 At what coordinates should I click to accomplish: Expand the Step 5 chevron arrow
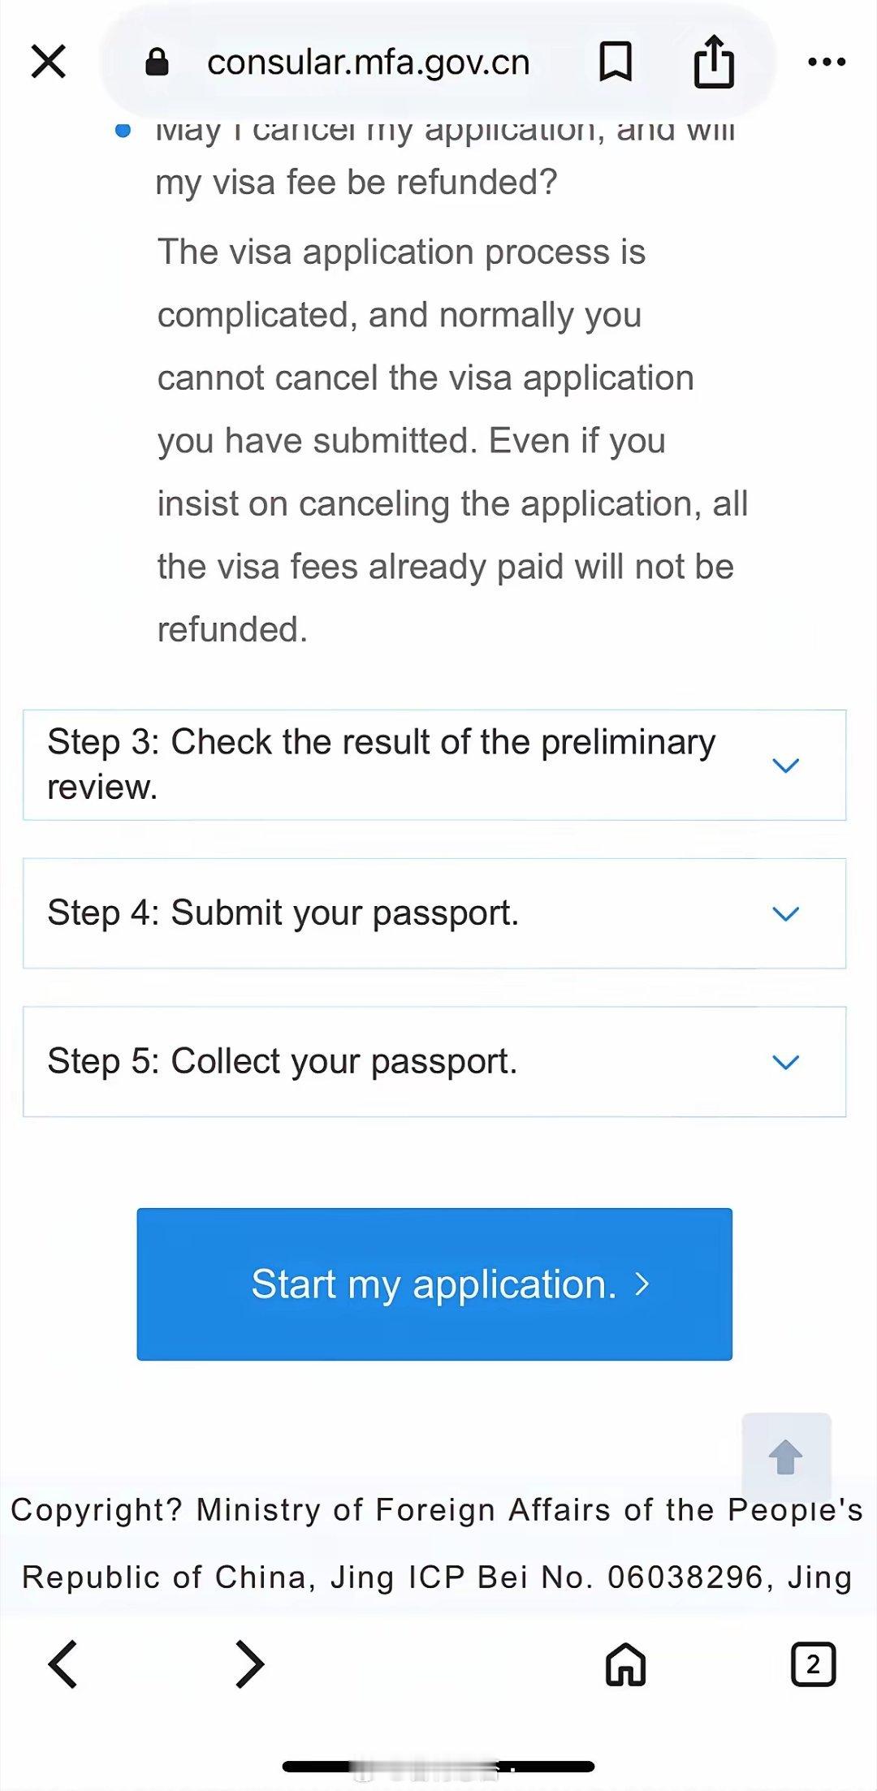(785, 1062)
